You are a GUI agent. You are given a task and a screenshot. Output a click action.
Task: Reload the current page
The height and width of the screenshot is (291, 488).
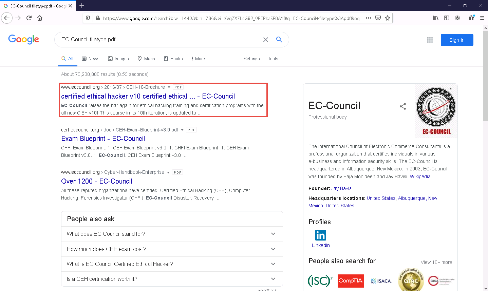[29, 18]
